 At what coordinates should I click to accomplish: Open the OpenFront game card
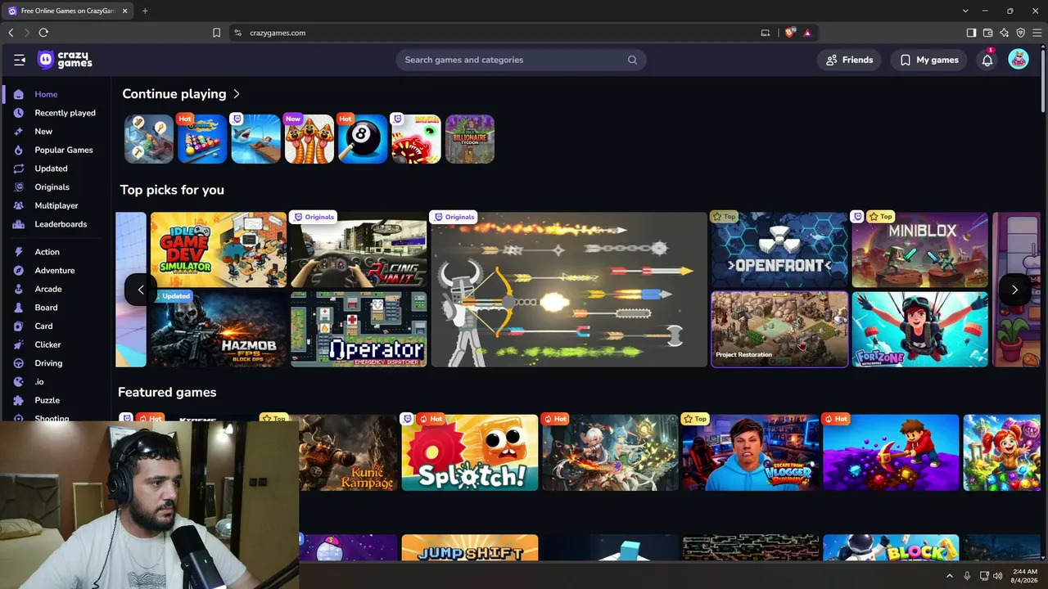pyautogui.click(x=779, y=250)
